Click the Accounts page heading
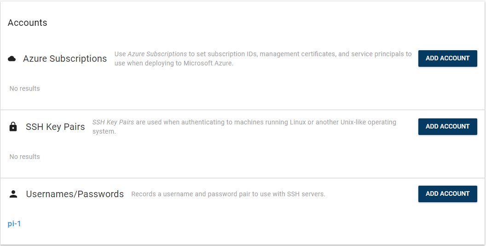Viewport: 486px width, 246px height. (28, 23)
